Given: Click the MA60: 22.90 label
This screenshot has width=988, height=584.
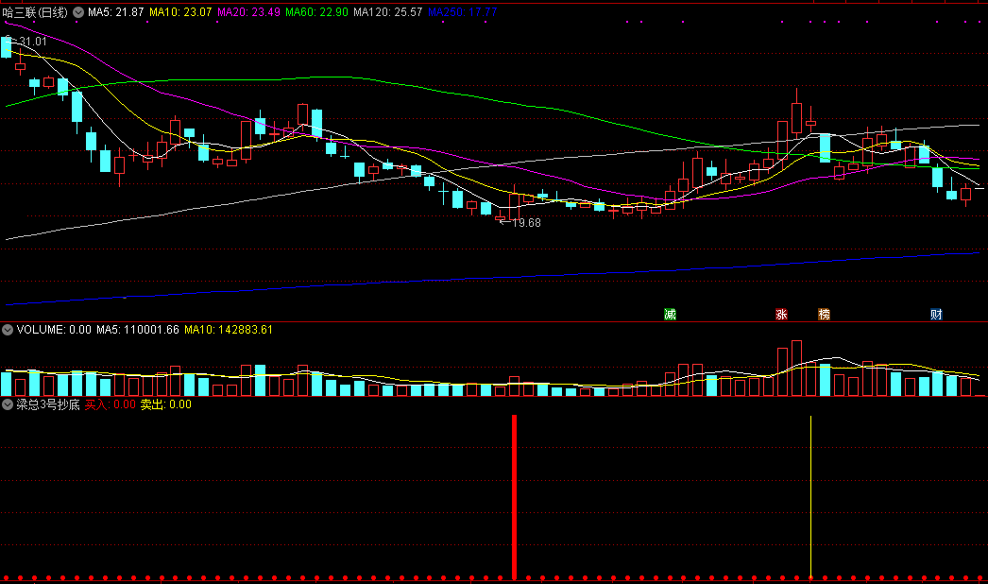Looking at the screenshot, I should 316,12.
